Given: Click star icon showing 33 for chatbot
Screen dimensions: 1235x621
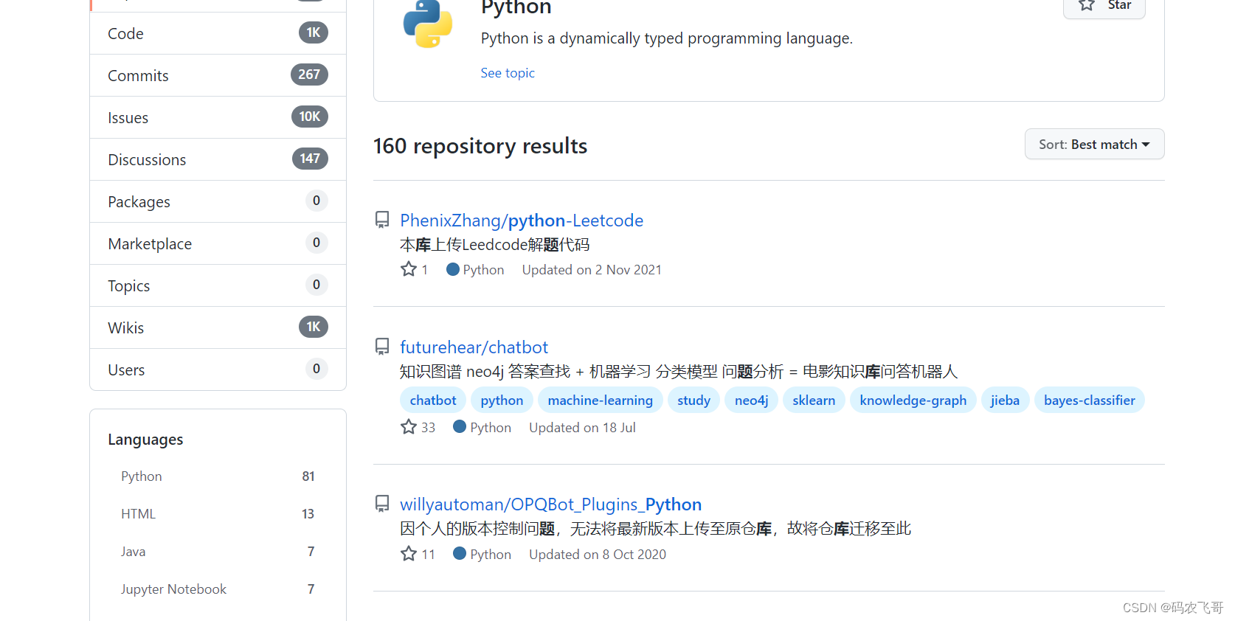Looking at the screenshot, I should point(409,427).
